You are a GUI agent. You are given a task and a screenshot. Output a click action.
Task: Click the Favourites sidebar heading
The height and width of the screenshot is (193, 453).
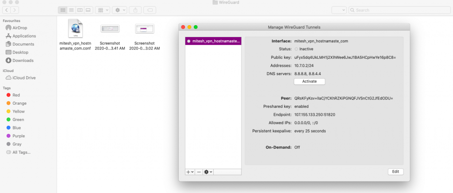(11, 21)
